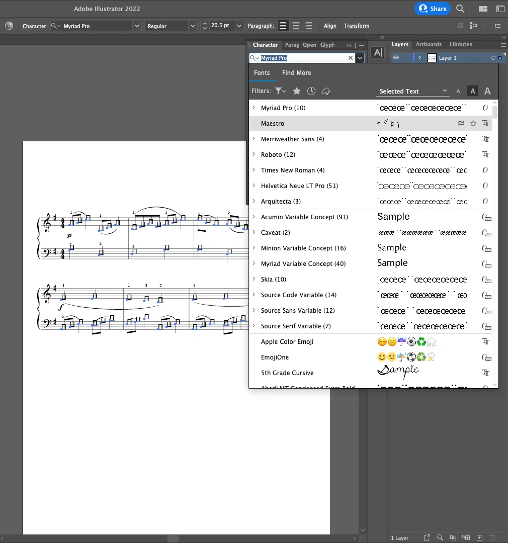Click the Align link in Control bar
The image size is (508, 543).
pos(330,26)
